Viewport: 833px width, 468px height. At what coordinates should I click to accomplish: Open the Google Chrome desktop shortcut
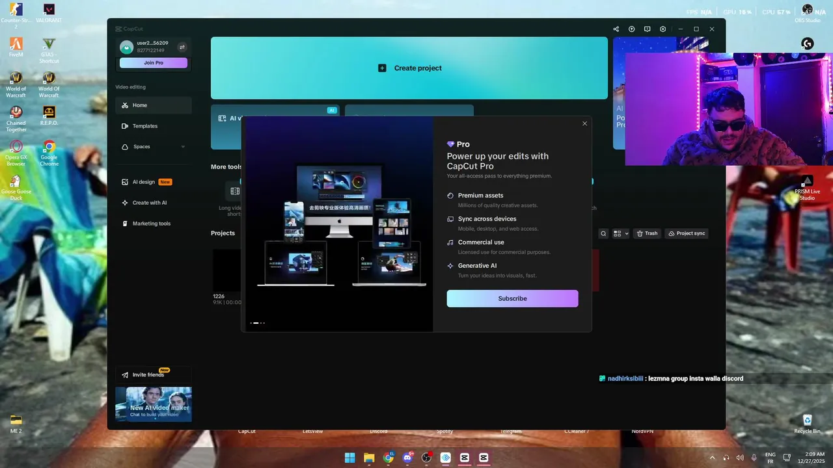(x=49, y=153)
